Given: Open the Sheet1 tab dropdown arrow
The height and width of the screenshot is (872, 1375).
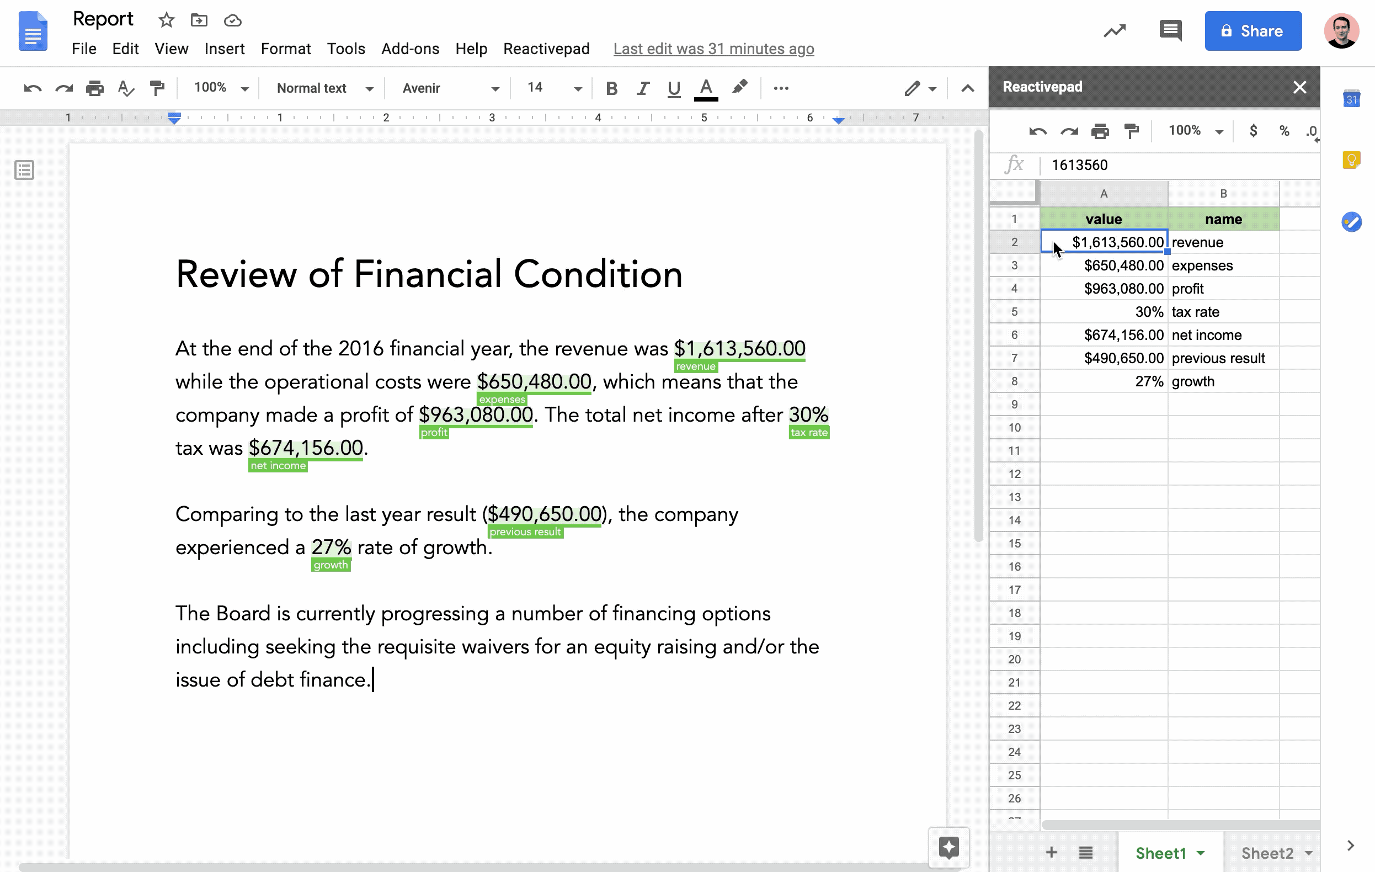Looking at the screenshot, I should coord(1200,853).
